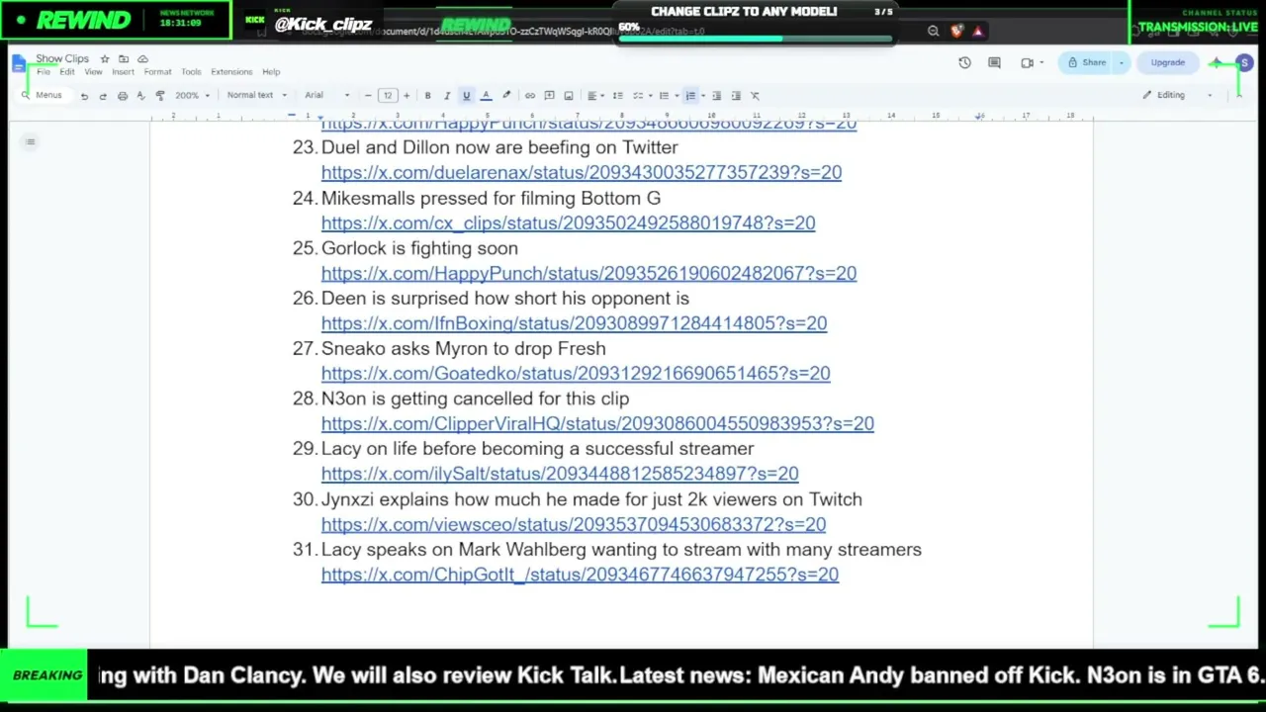Image resolution: width=1266 pixels, height=712 pixels.
Task: Show the document outline tabs
Action: (31, 142)
